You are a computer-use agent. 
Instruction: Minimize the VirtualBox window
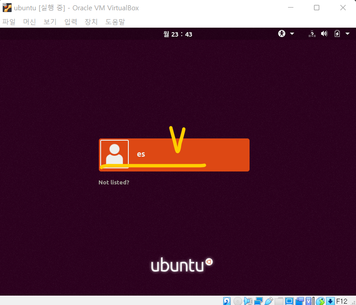click(x=291, y=8)
